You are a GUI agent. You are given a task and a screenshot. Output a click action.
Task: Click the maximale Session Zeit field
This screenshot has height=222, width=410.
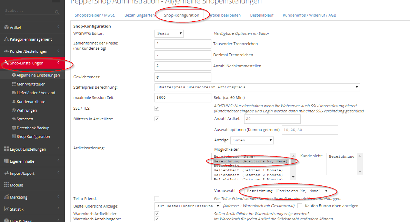pyautogui.click(x=183, y=98)
